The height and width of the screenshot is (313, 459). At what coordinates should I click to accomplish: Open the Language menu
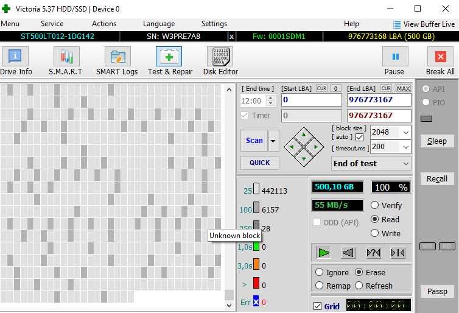(159, 24)
